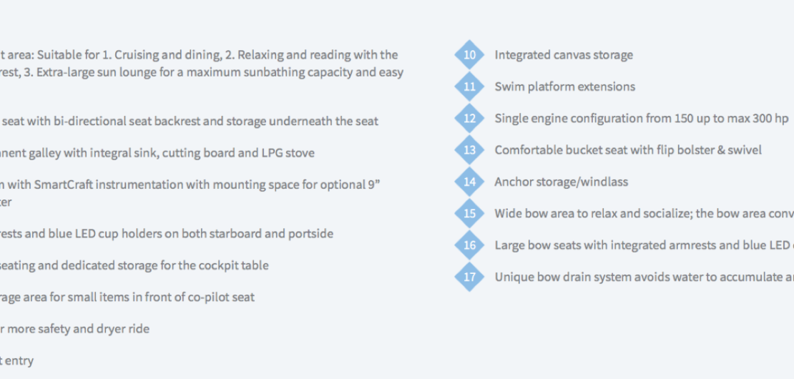Click the 'Anchor storage/windlass' feature text
The image size is (794, 379).
561,182
